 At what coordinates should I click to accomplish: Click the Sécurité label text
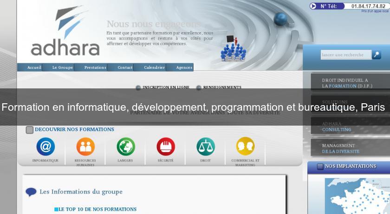click(x=165, y=160)
